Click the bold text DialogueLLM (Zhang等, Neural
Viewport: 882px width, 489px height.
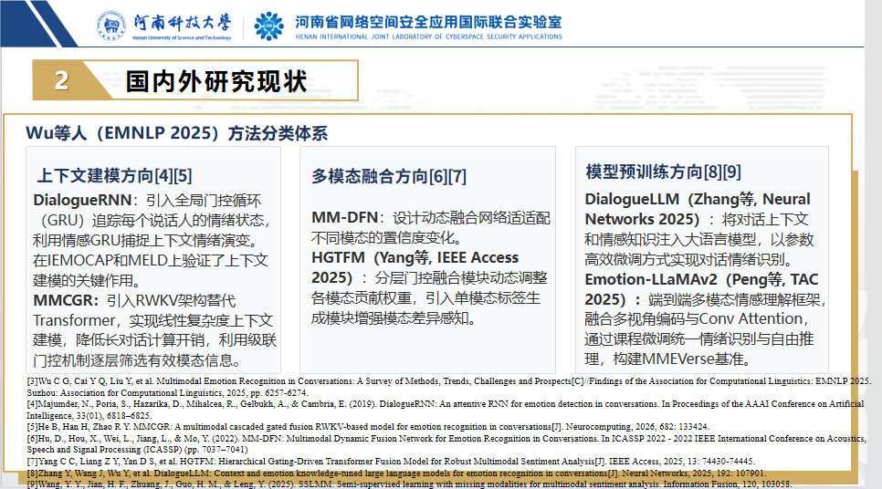[698, 199]
